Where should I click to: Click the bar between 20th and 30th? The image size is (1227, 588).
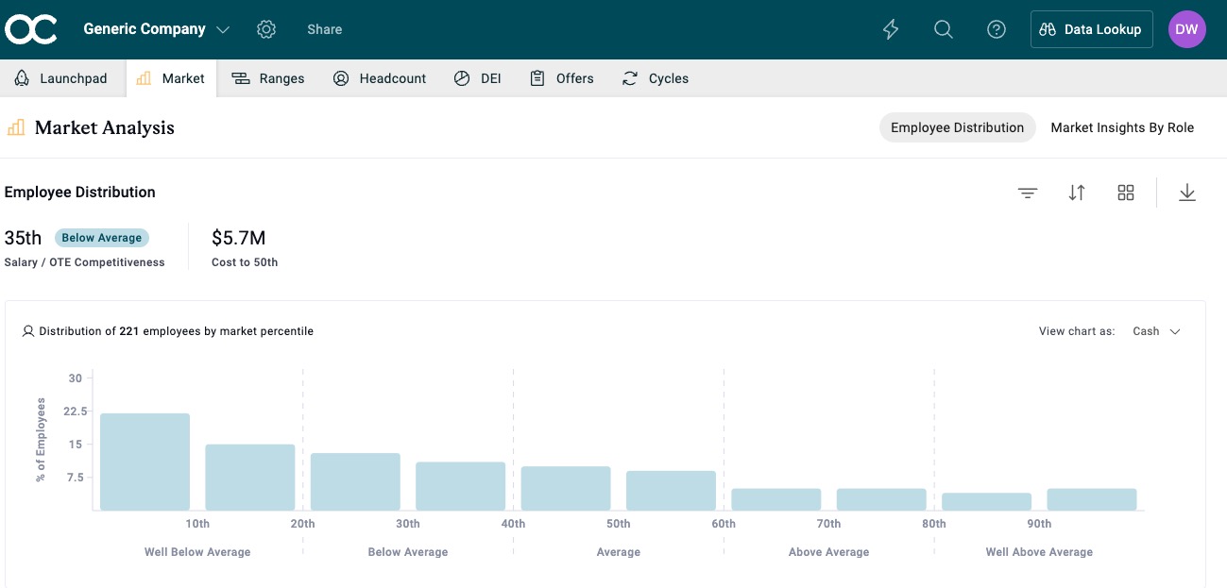[x=355, y=482]
